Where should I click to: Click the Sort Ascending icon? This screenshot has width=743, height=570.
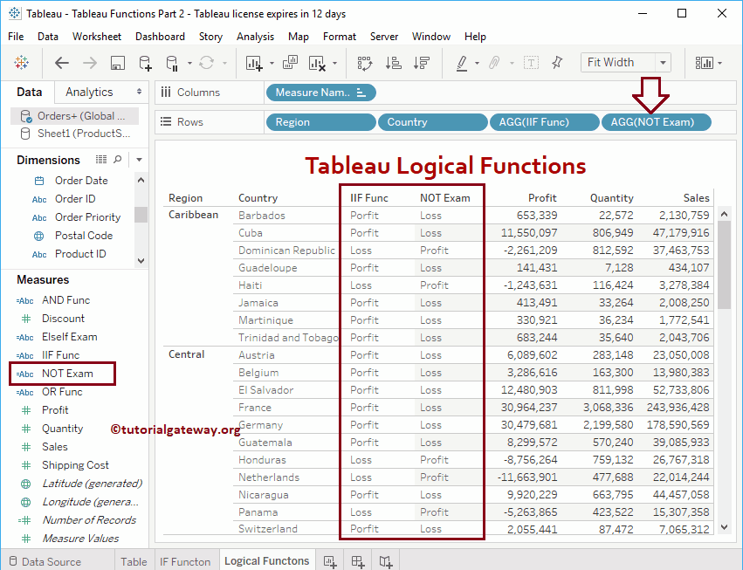[393, 63]
